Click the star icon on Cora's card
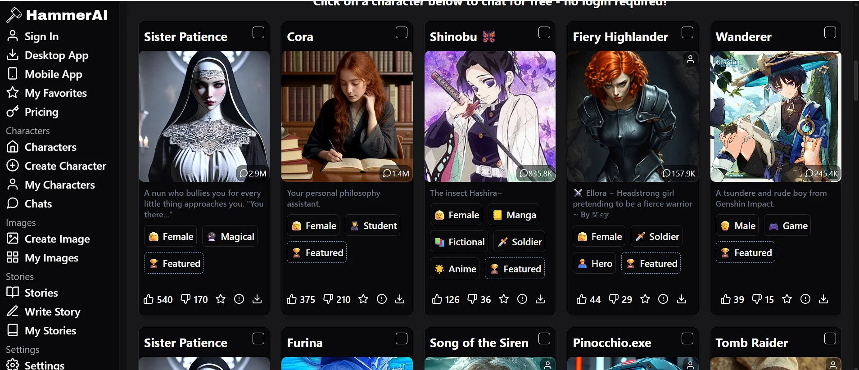 363,299
